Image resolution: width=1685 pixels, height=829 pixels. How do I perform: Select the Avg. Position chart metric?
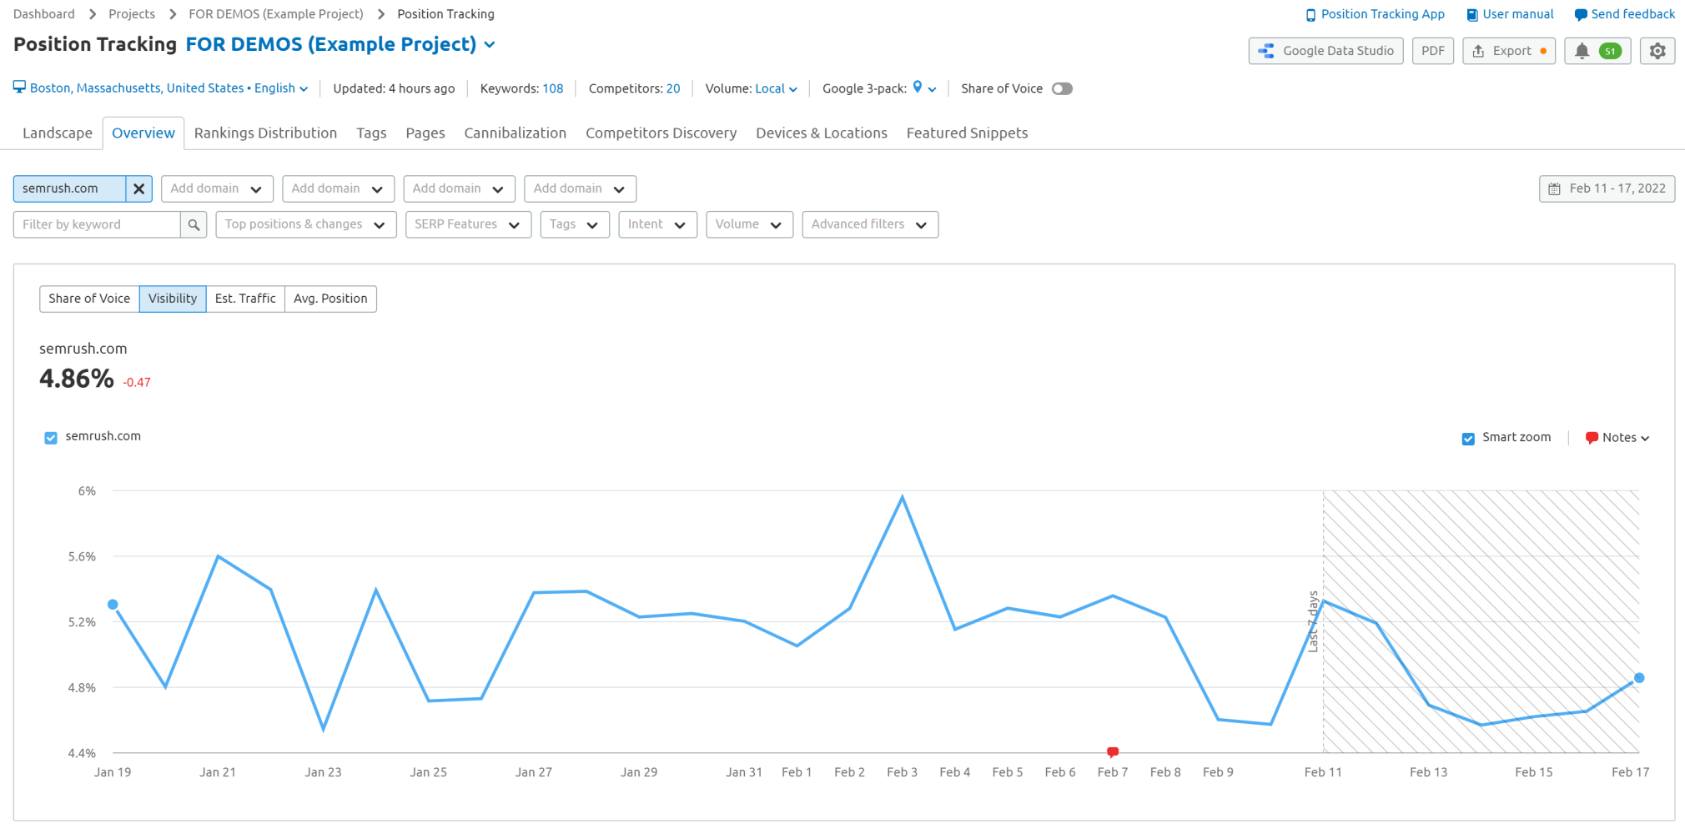(330, 299)
